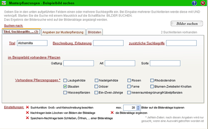This screenshot has height=129, width=208.
Task: Focus the Art input field
Action: [120, 63]
